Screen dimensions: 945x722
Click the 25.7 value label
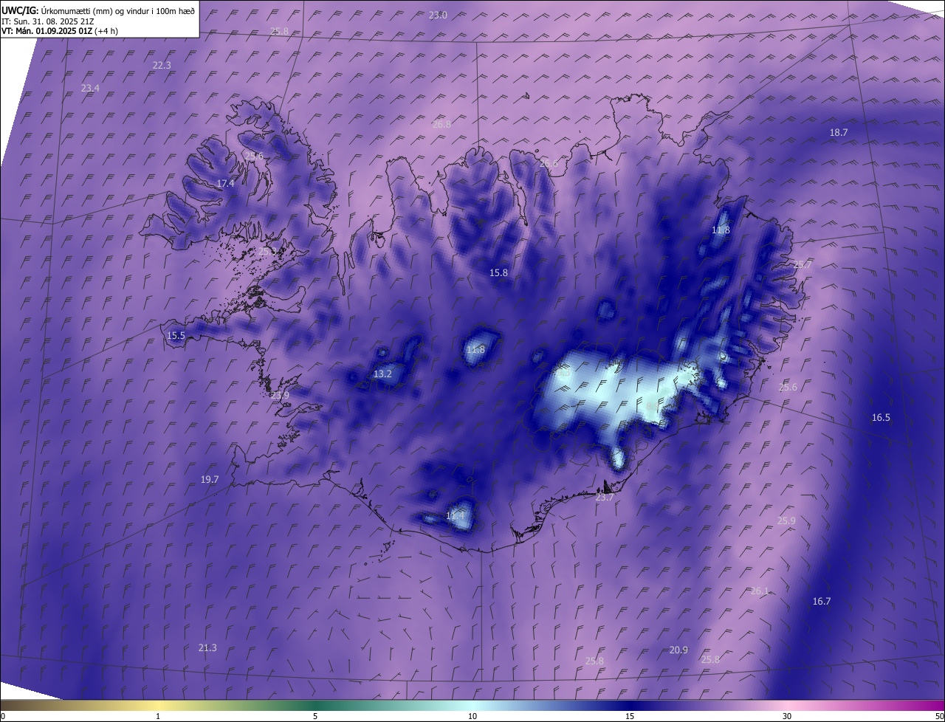tap(803, 264)
